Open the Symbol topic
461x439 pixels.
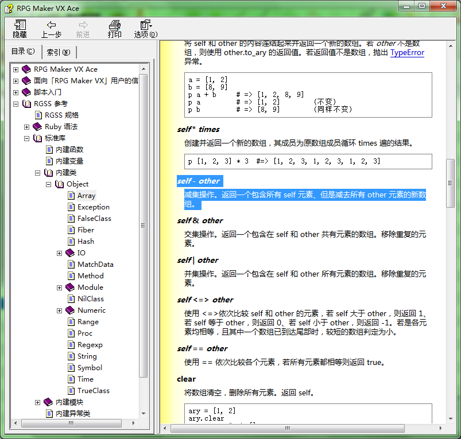point(90,368)
